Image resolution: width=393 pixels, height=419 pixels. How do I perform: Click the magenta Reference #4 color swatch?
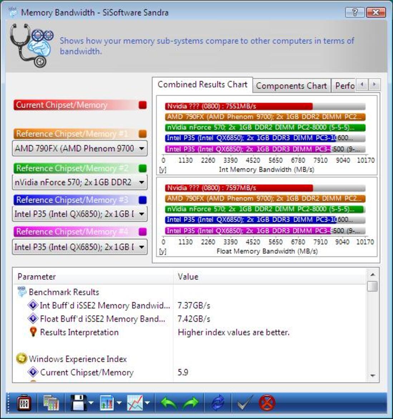pyautogui.click(x=143, y=231)
